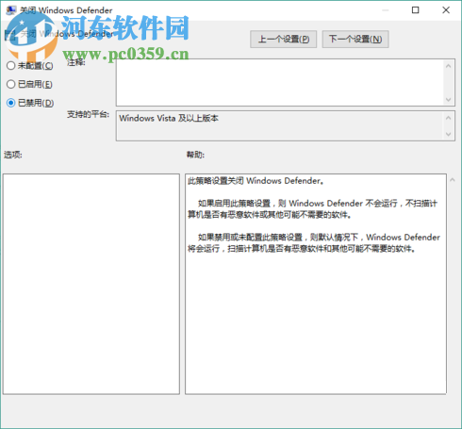
Task: Click the 如果启用此策略设置 help paragraph
Action: tap(313, 209)
